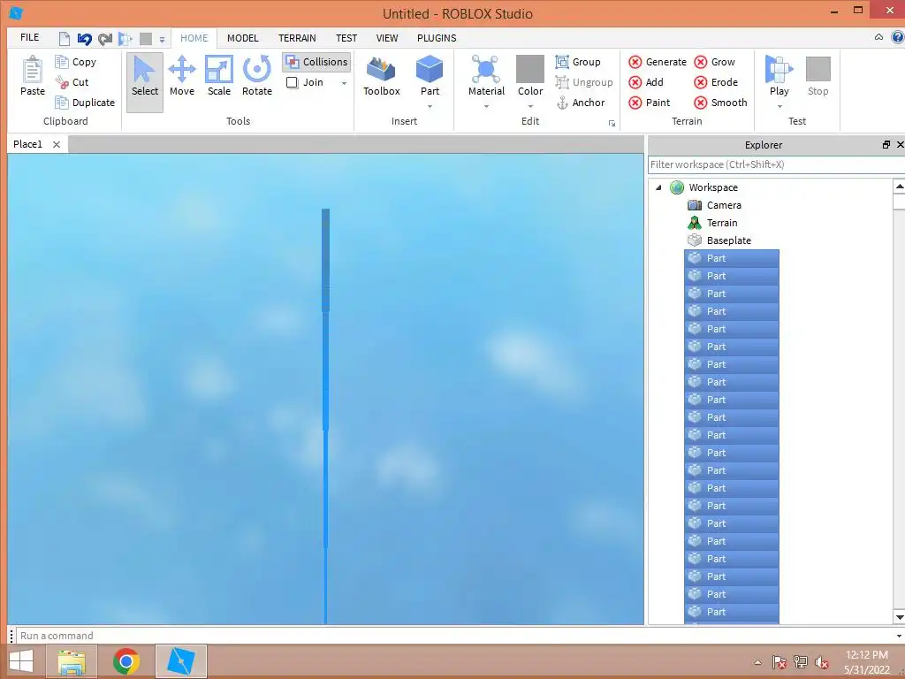Expand the Part type dropdown arrow
The image size is (905, 679).
(430, 106)
